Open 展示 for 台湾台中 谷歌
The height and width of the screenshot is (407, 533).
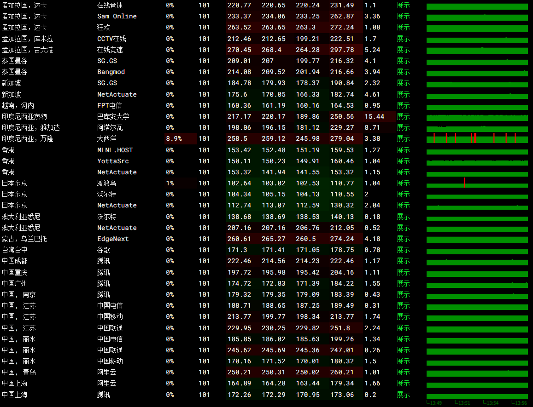403,250
